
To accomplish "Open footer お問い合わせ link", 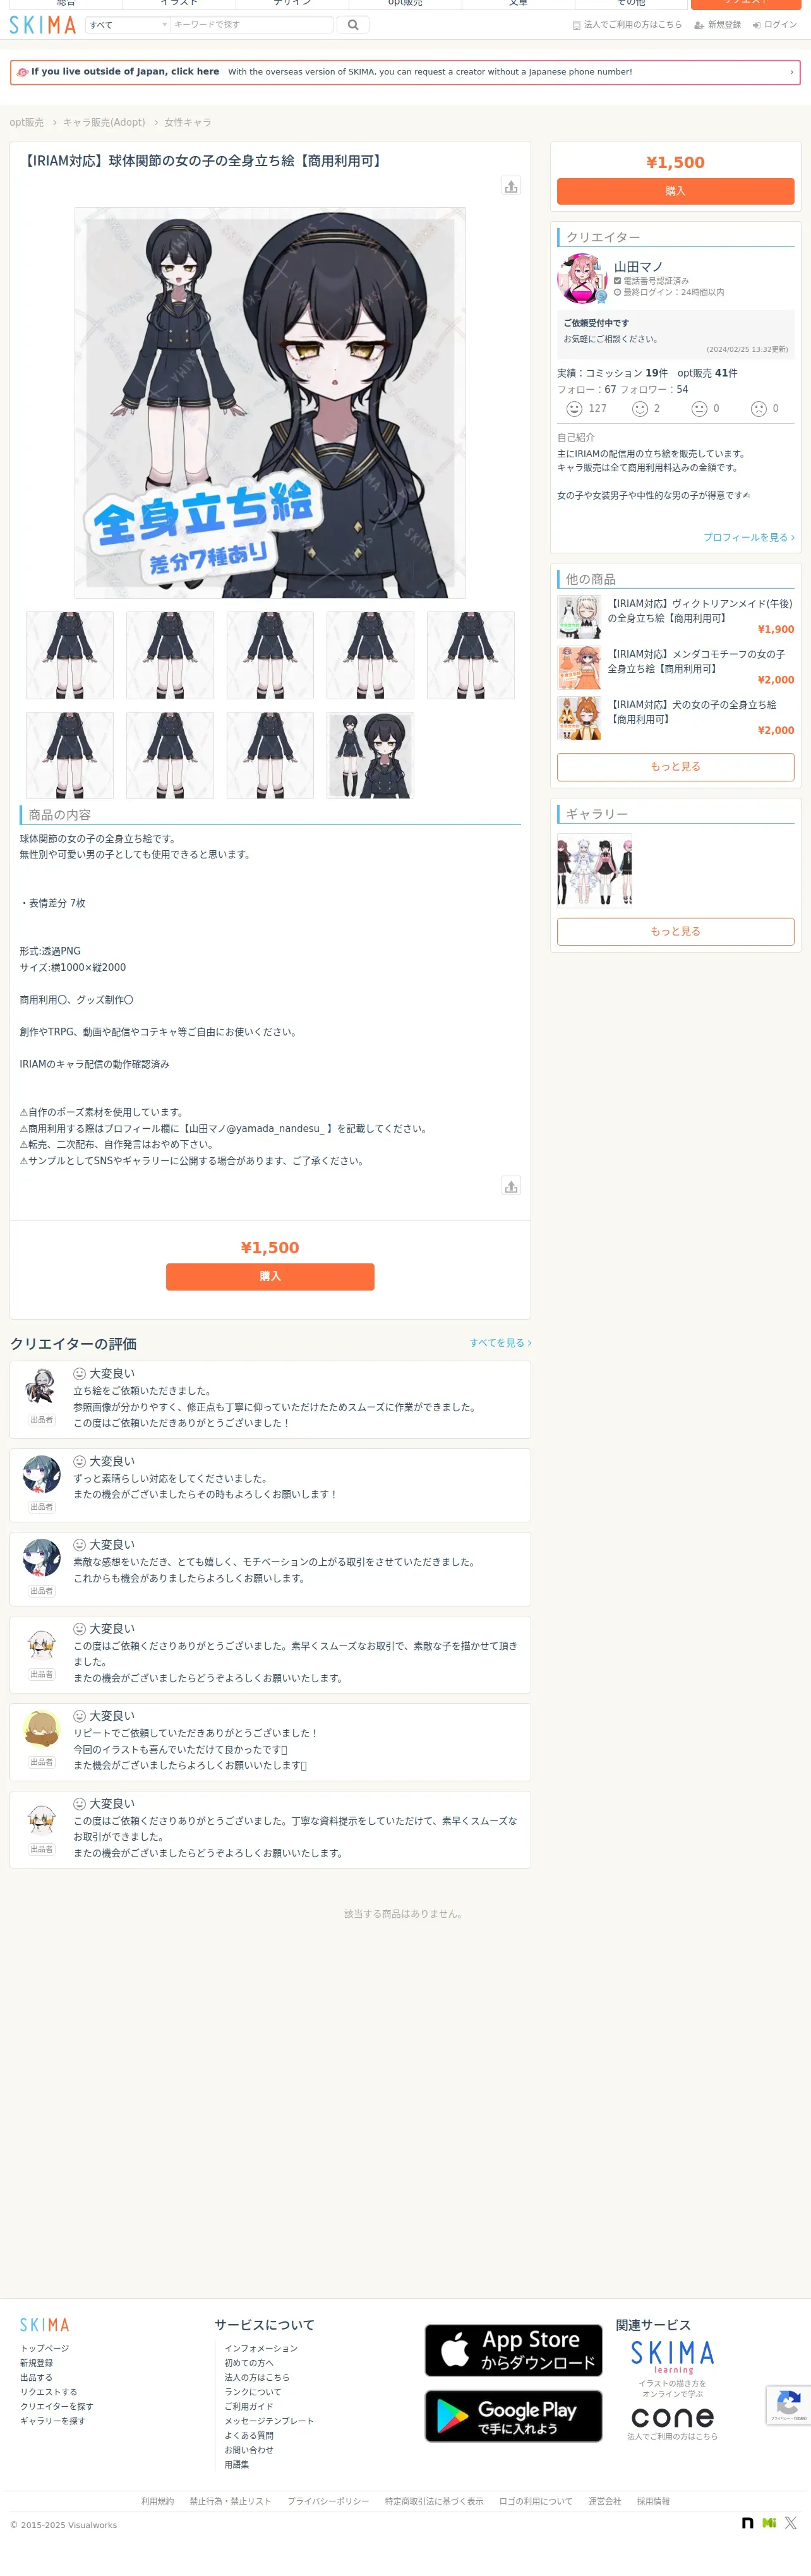I will 249,2450.
